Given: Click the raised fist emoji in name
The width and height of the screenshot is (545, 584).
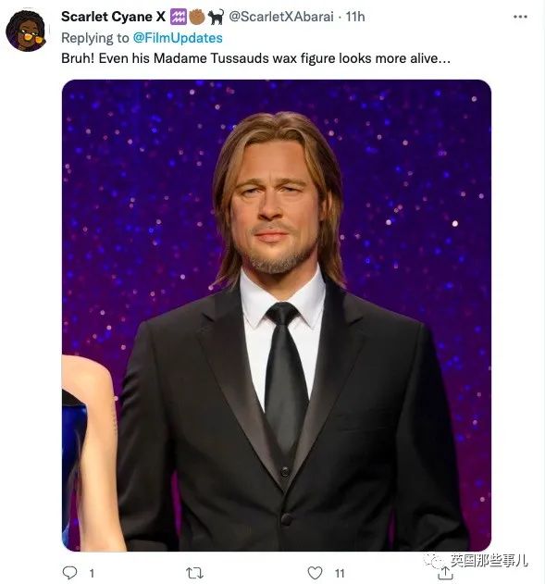Looking at the screenshot, I should [x=197, y=17].
